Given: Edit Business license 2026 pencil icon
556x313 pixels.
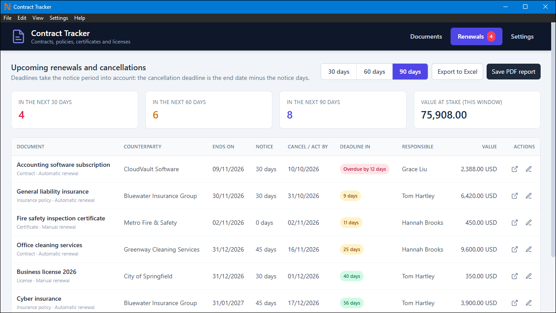Looking at the screenshot, I should (x=529, y=276).
